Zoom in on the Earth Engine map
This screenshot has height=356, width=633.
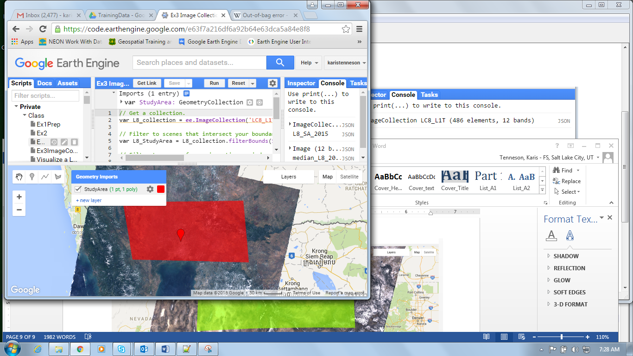19,197
